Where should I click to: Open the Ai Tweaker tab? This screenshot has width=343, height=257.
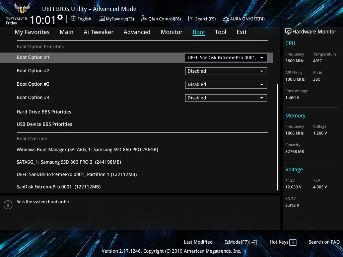click(98, 32)
